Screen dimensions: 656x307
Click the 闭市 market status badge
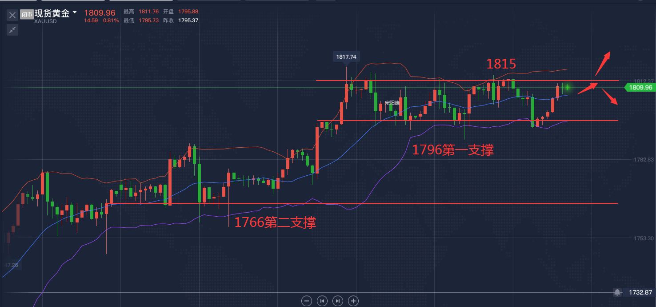(27, 15)
